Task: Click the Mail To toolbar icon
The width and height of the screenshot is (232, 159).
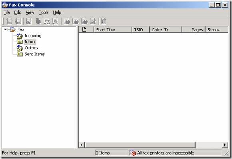Action: [x=56, y=21]
